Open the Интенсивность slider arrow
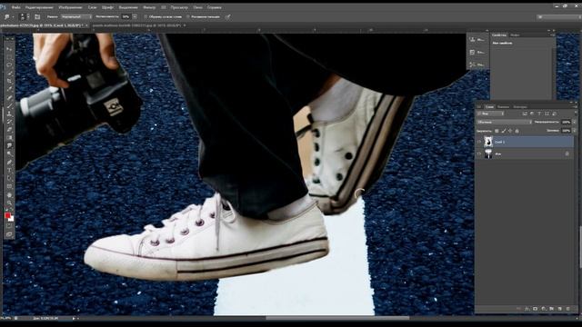Viewport: 582px width, 327px height. (135, 16)
